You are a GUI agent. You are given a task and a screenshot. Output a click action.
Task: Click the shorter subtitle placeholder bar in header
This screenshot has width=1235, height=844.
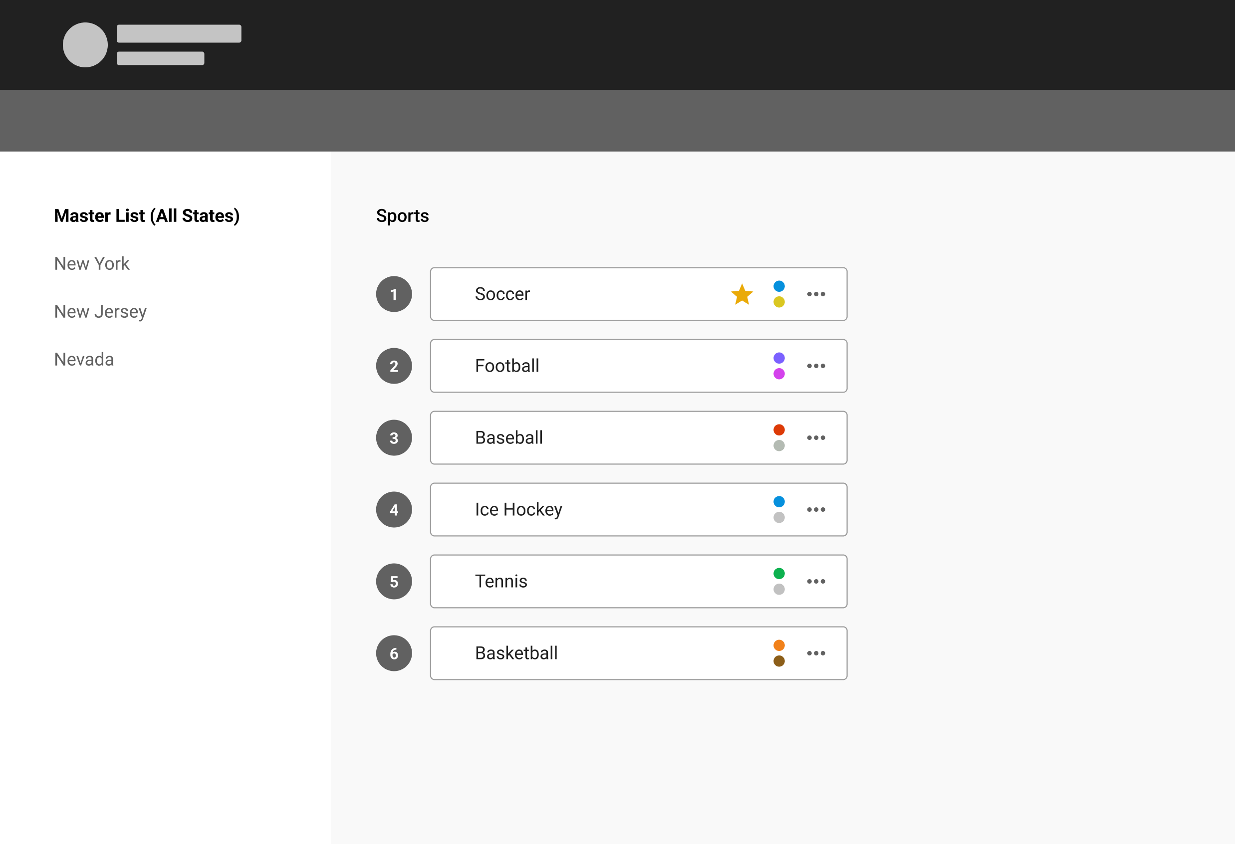click(161, 58)
